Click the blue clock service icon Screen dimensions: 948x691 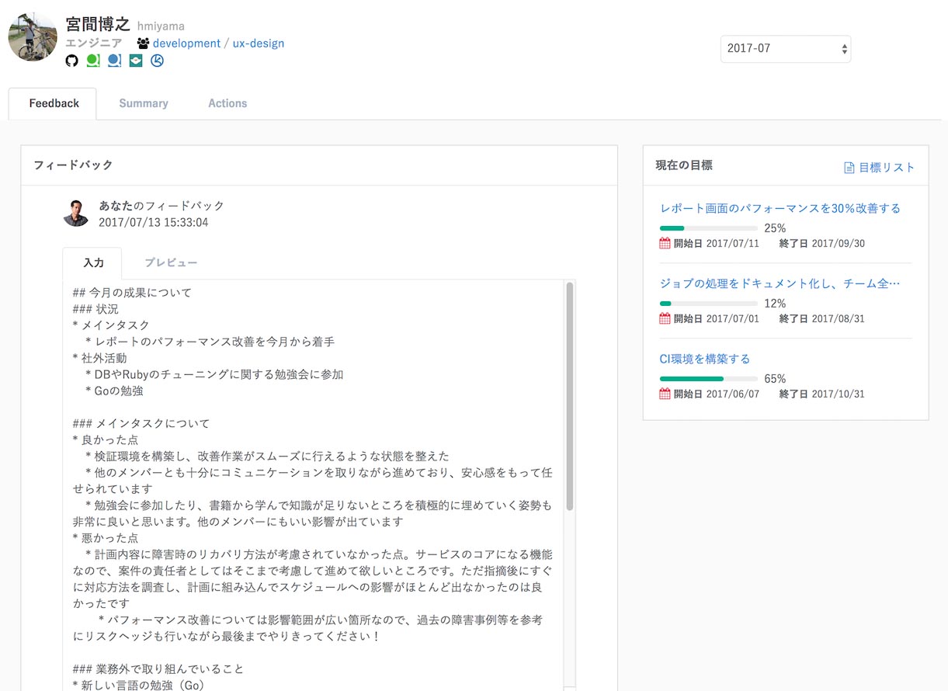(158, 61)
